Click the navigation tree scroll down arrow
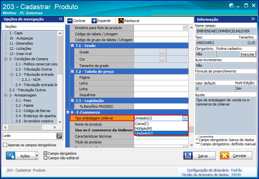This screenshot has height=179, width=259. 60,122
